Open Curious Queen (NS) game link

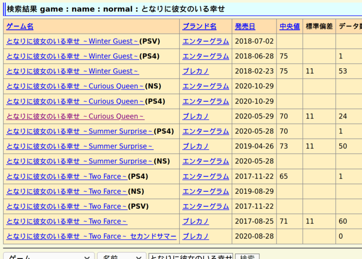pos(75,86)
